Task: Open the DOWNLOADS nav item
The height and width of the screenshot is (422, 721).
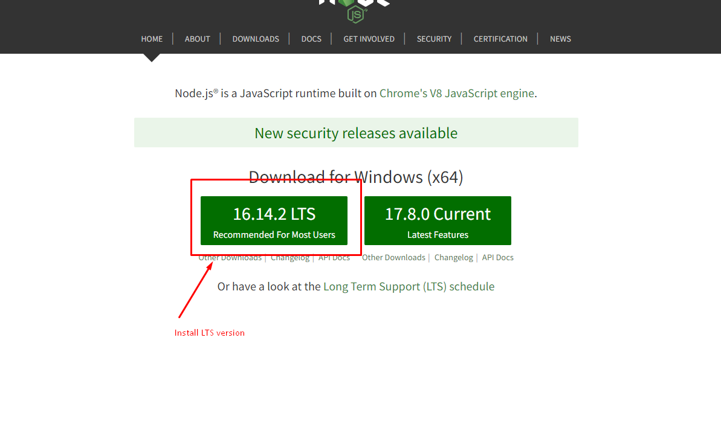Action: [x=256, y=39]
